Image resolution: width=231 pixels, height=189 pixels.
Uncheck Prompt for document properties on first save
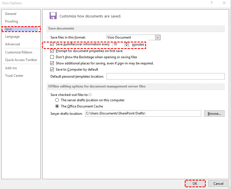[52, 51]
